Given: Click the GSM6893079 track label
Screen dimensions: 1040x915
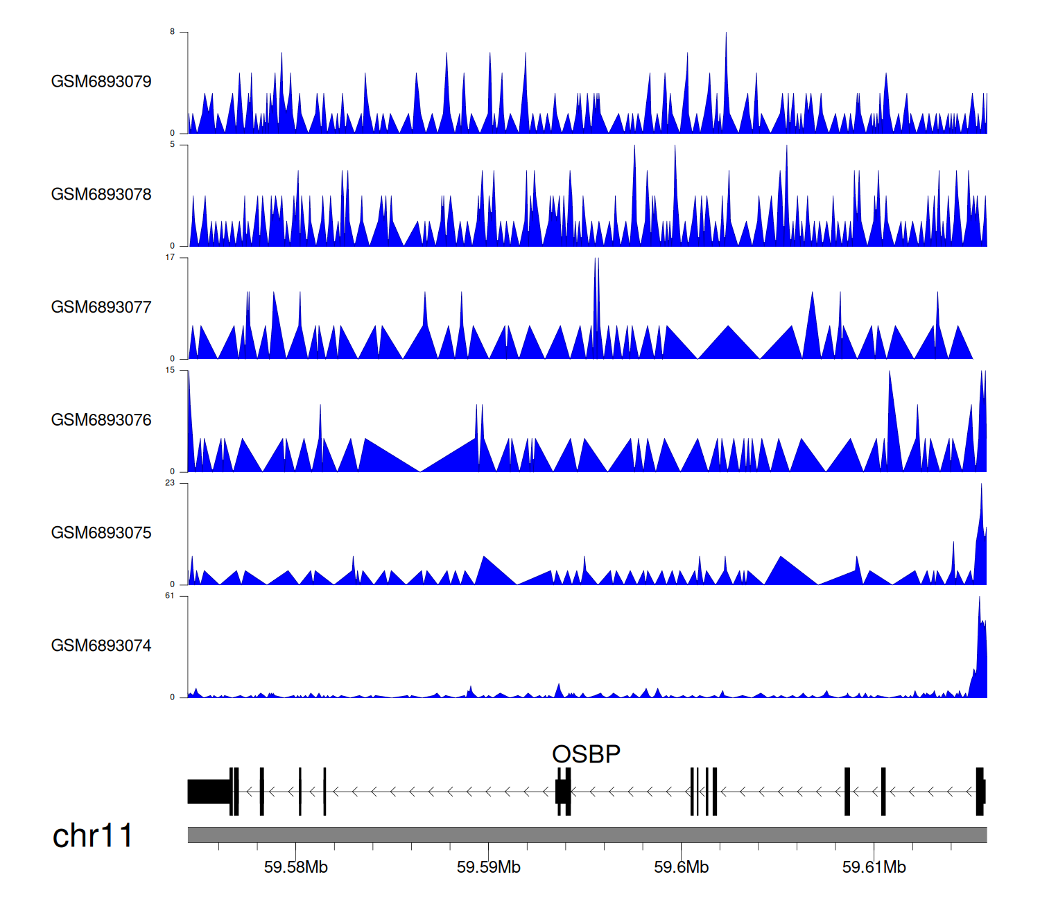Looking at the screenshot, I should 101,82.
